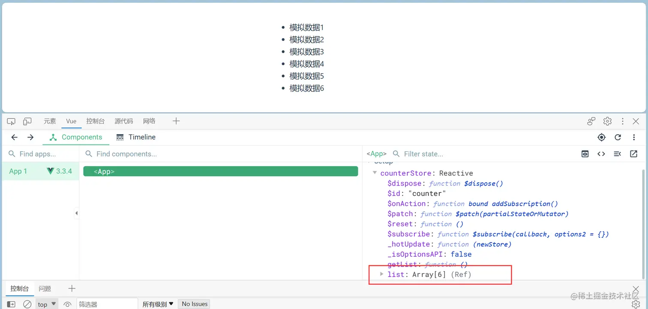This screenshot has height=309, width=648.
Task: Add a new DevTools tab with plus after 网络
Action: click(176, 121)
